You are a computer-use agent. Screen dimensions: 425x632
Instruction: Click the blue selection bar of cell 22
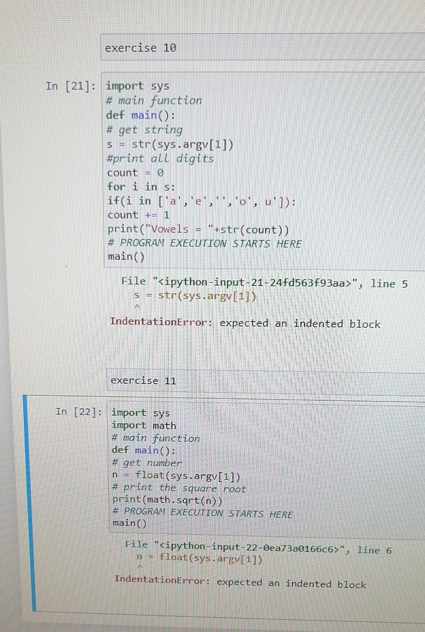click(30, 503)
